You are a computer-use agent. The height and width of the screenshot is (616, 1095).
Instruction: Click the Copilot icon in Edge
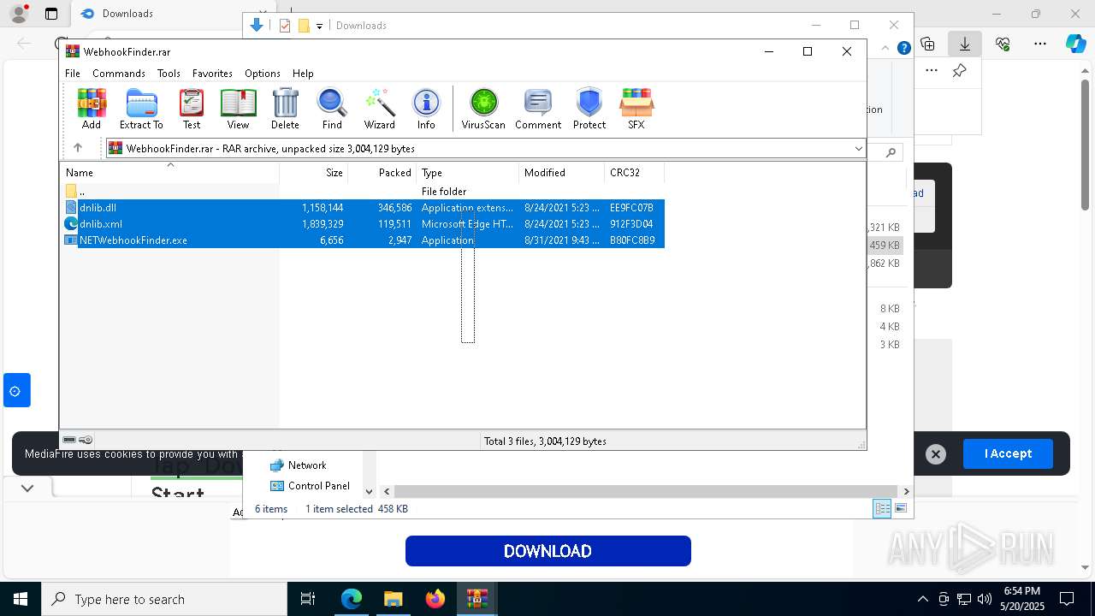click(1075, 44)
